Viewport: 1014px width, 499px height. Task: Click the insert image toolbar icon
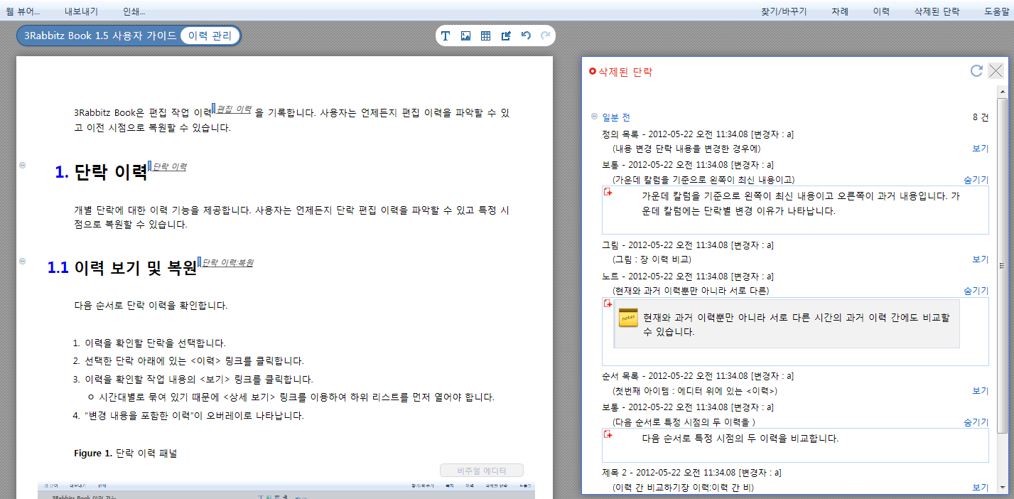coord(465,36)
